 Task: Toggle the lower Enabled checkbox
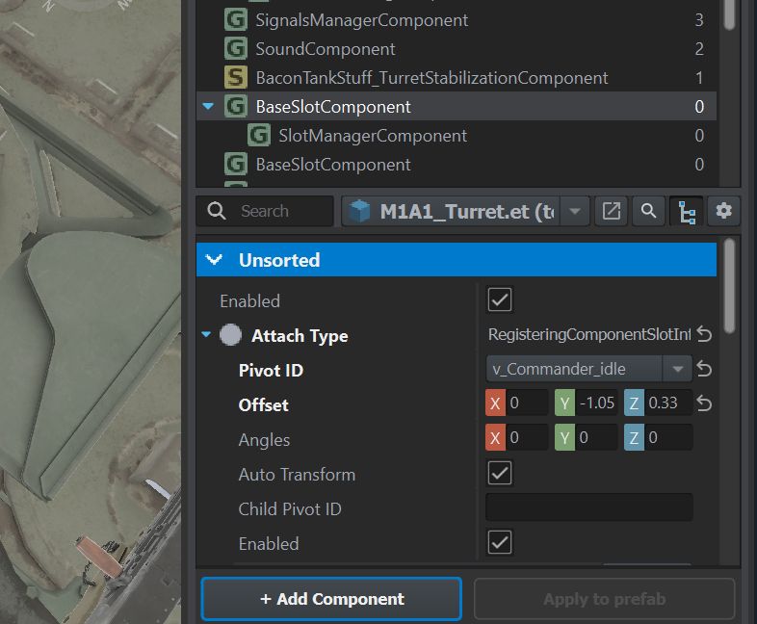point(499,542)
